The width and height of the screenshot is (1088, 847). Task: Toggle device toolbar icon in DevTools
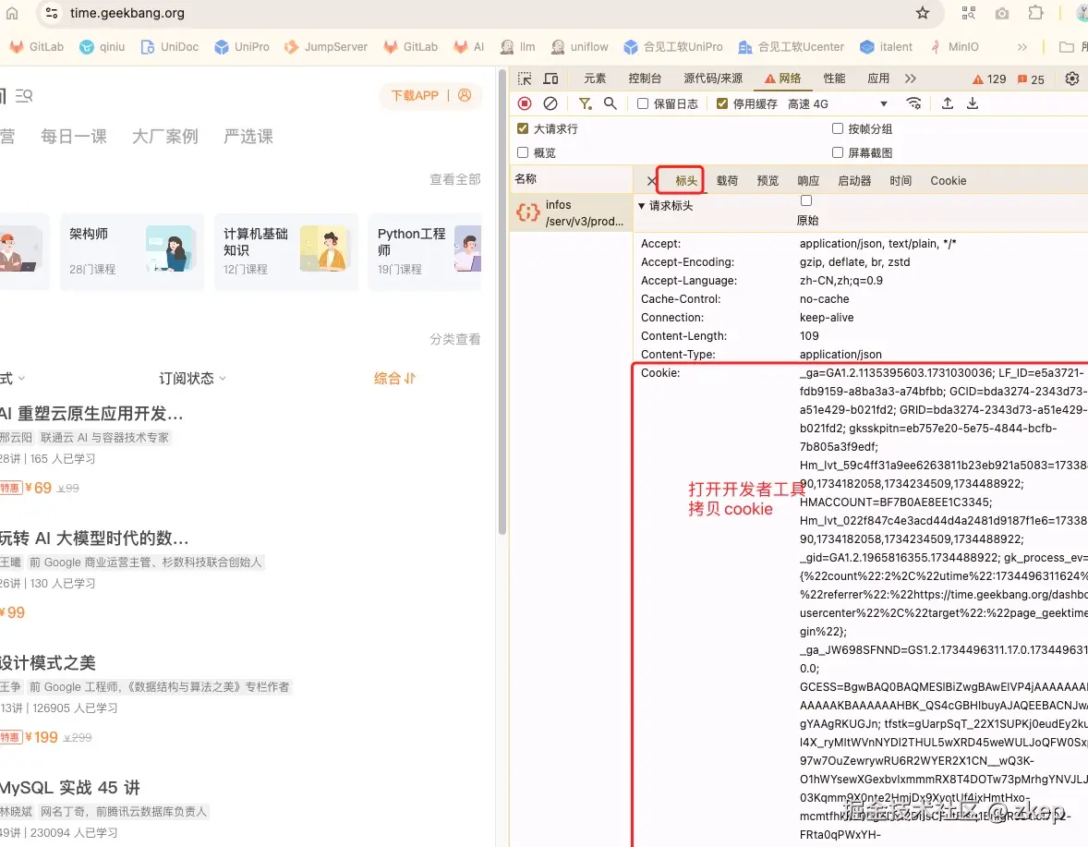point(551,79)
